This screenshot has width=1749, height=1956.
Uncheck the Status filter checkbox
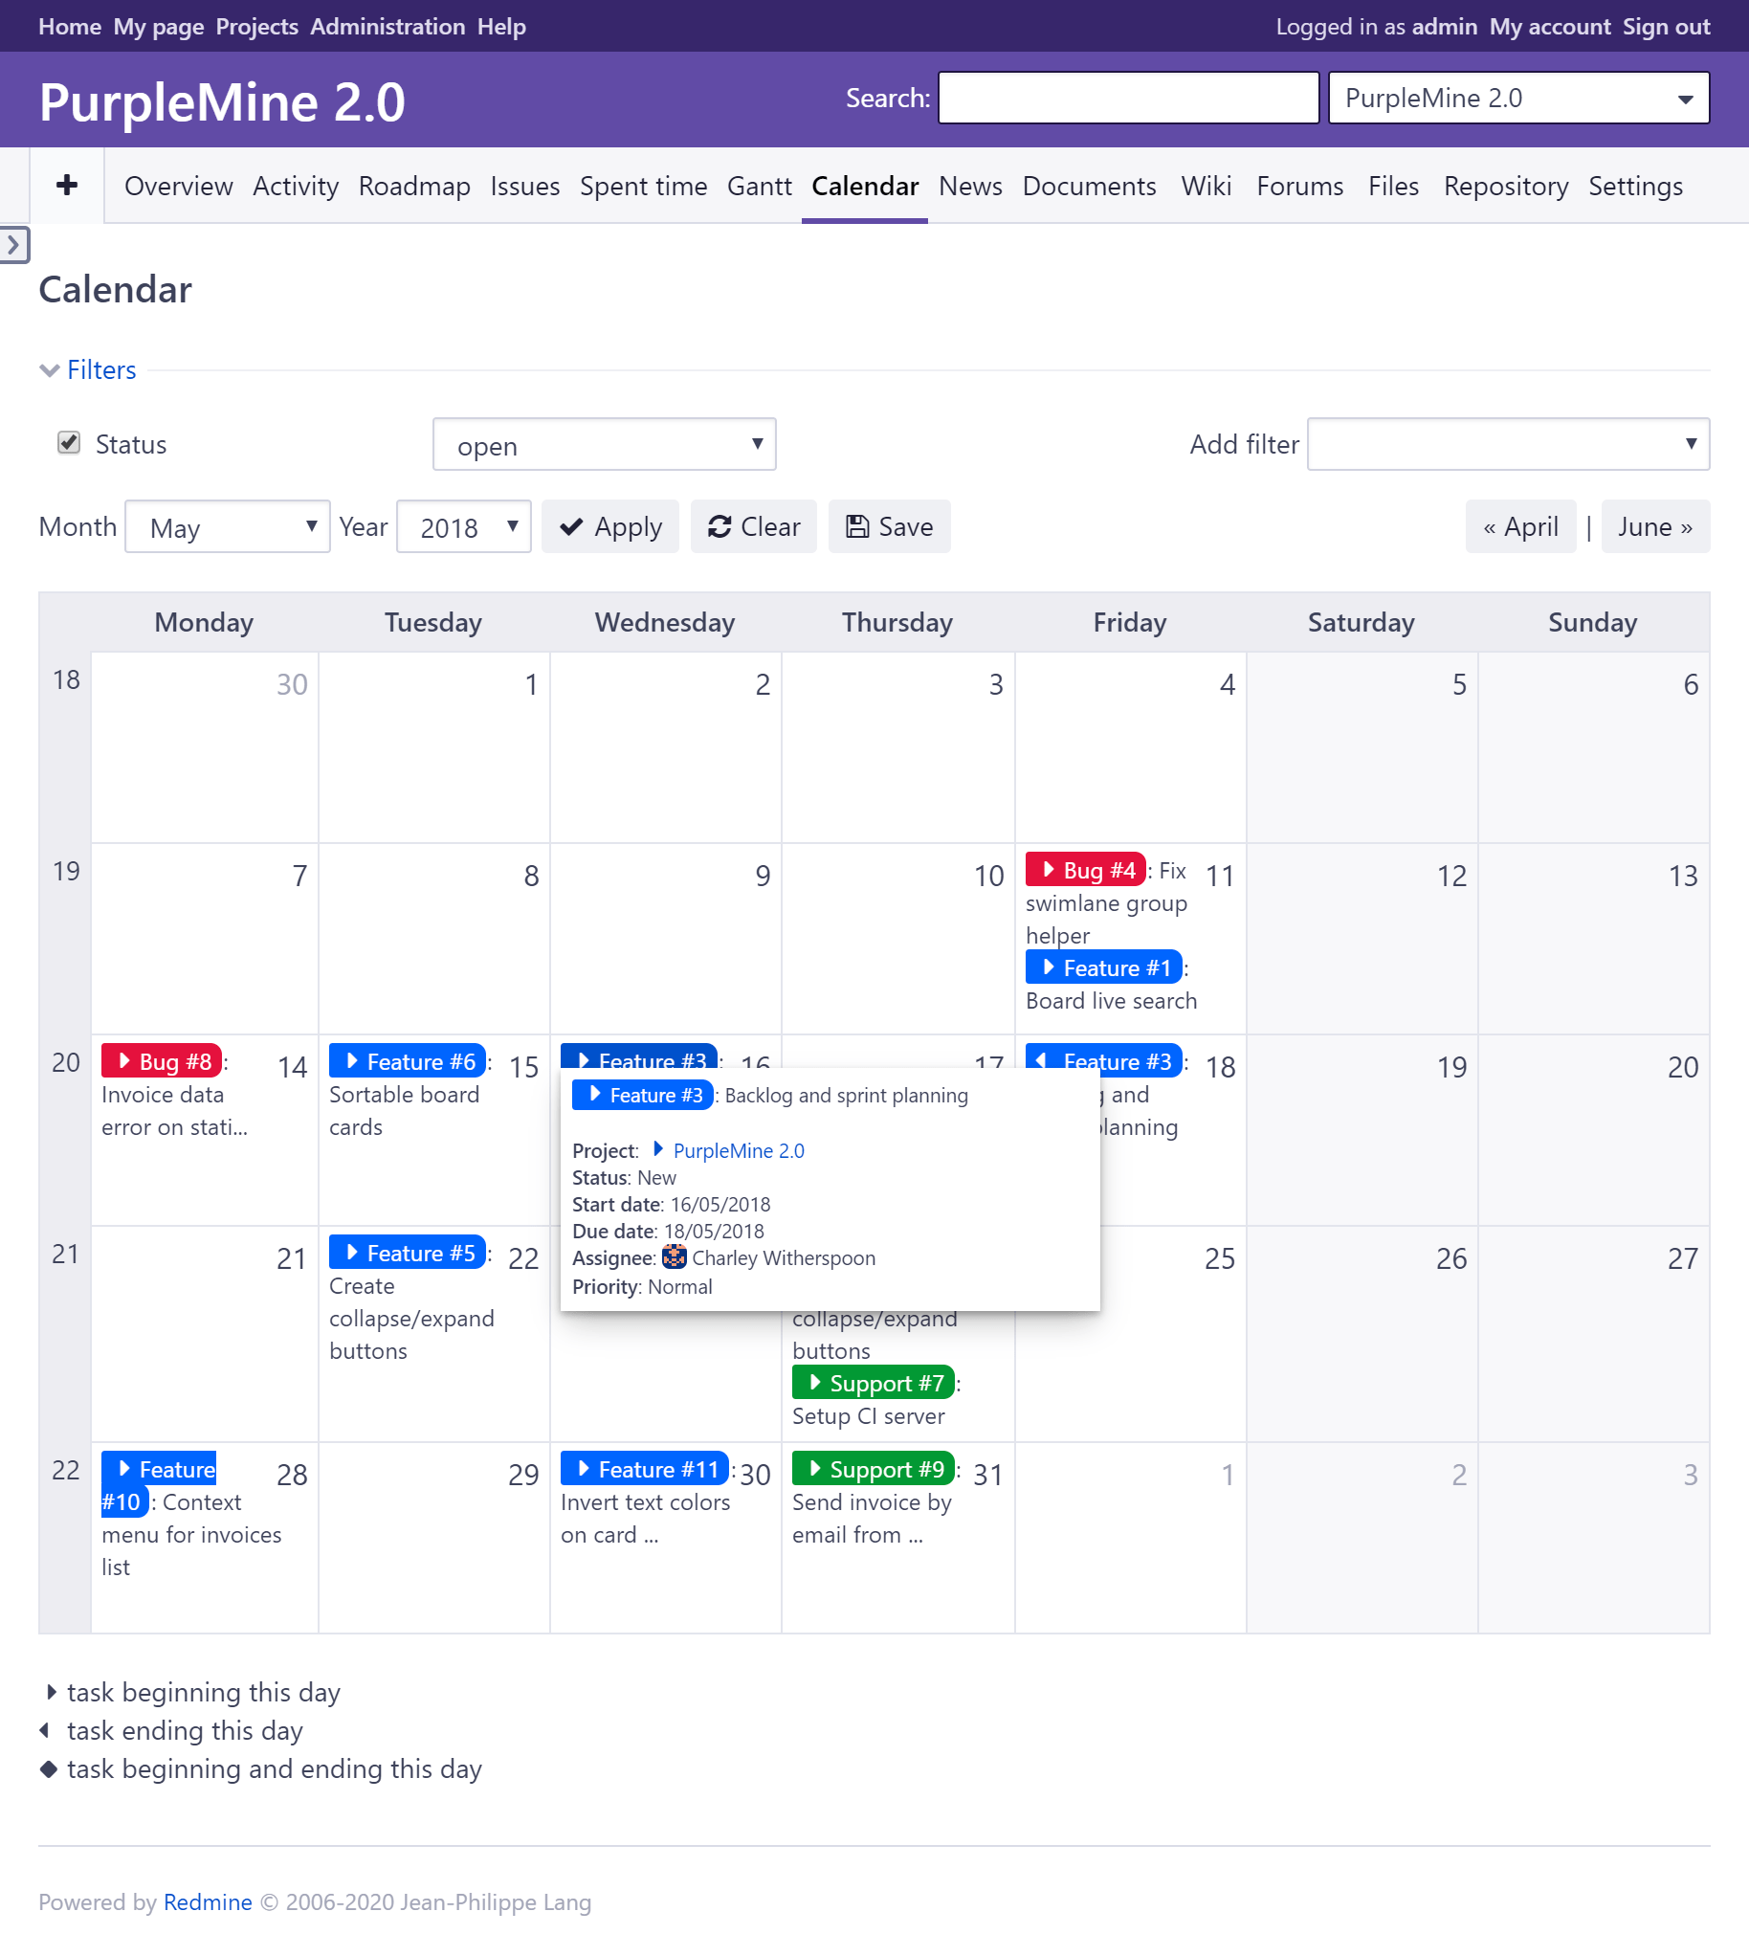tap(68, 442)
